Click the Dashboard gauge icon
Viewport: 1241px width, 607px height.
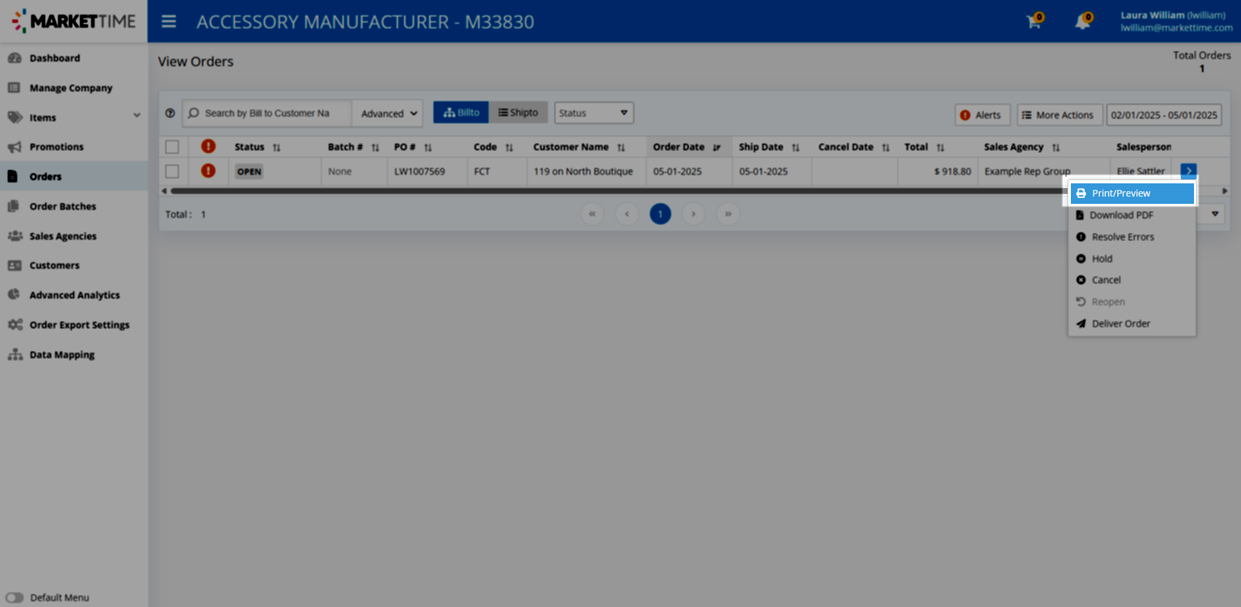[15, 58]
